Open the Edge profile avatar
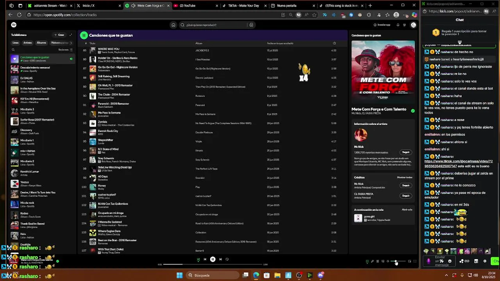500x281 pixels. click(x=396, y=15)
